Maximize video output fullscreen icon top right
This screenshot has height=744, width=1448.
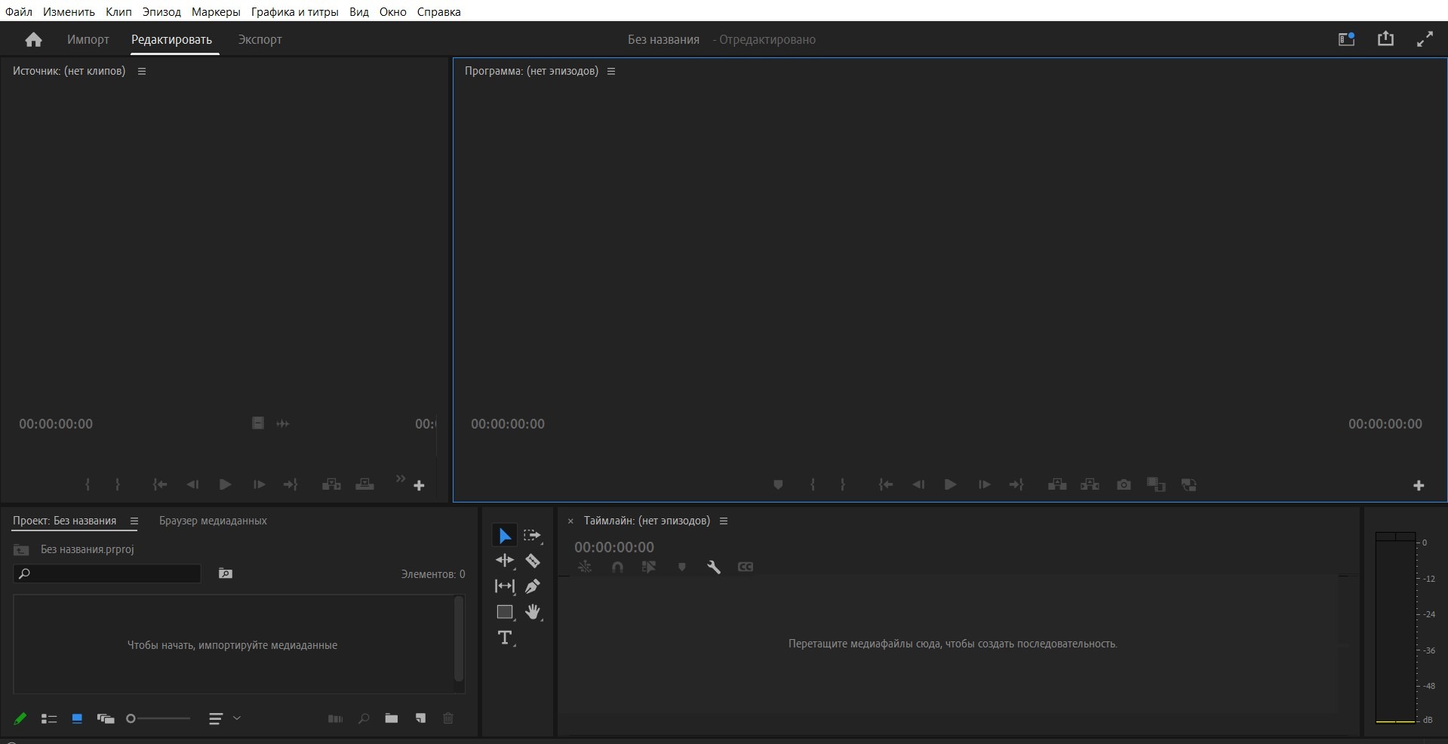[x=1425, y=39]
